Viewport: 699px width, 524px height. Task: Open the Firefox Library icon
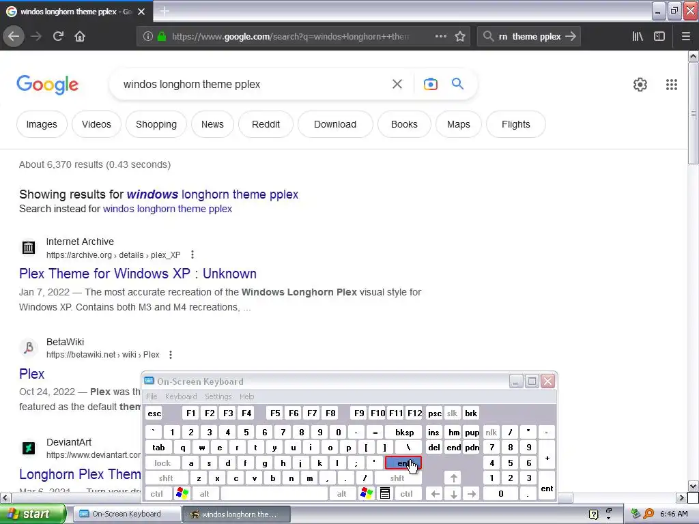(638, 36)
